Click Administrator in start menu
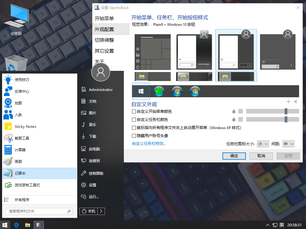The height and width of the screenshot is (229, 306). click(101, 90)
